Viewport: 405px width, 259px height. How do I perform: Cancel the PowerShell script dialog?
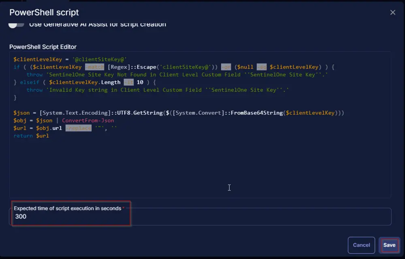[x=361, y=245]
